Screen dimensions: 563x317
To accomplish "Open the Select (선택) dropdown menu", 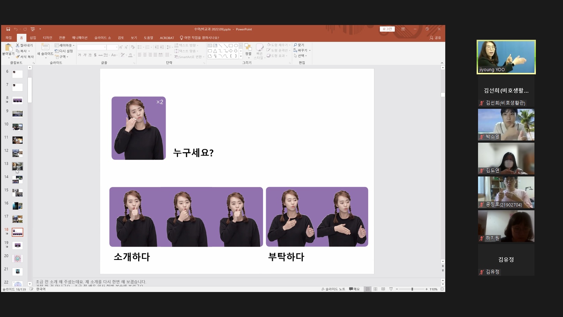I will (301, 56).
